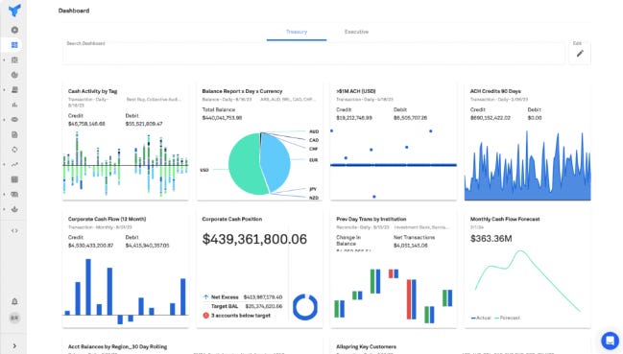Open the Monthly Cash Flow Forecast card title
The height and width of the screenshot is (354, 623).
(505, 219)
